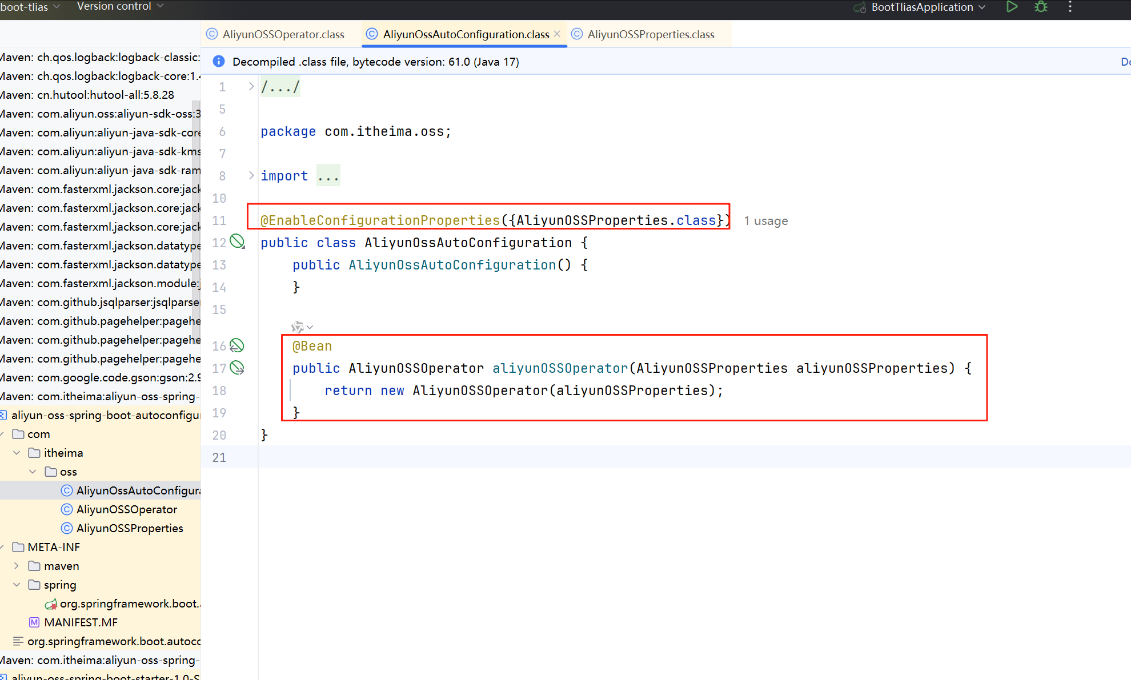
Task: Close the AliyunOssAutoConfiguration.class tab
Action: tap(557, 34)
